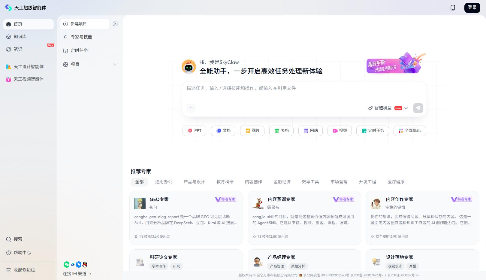Open 全部Skills chip

point(409,131)
